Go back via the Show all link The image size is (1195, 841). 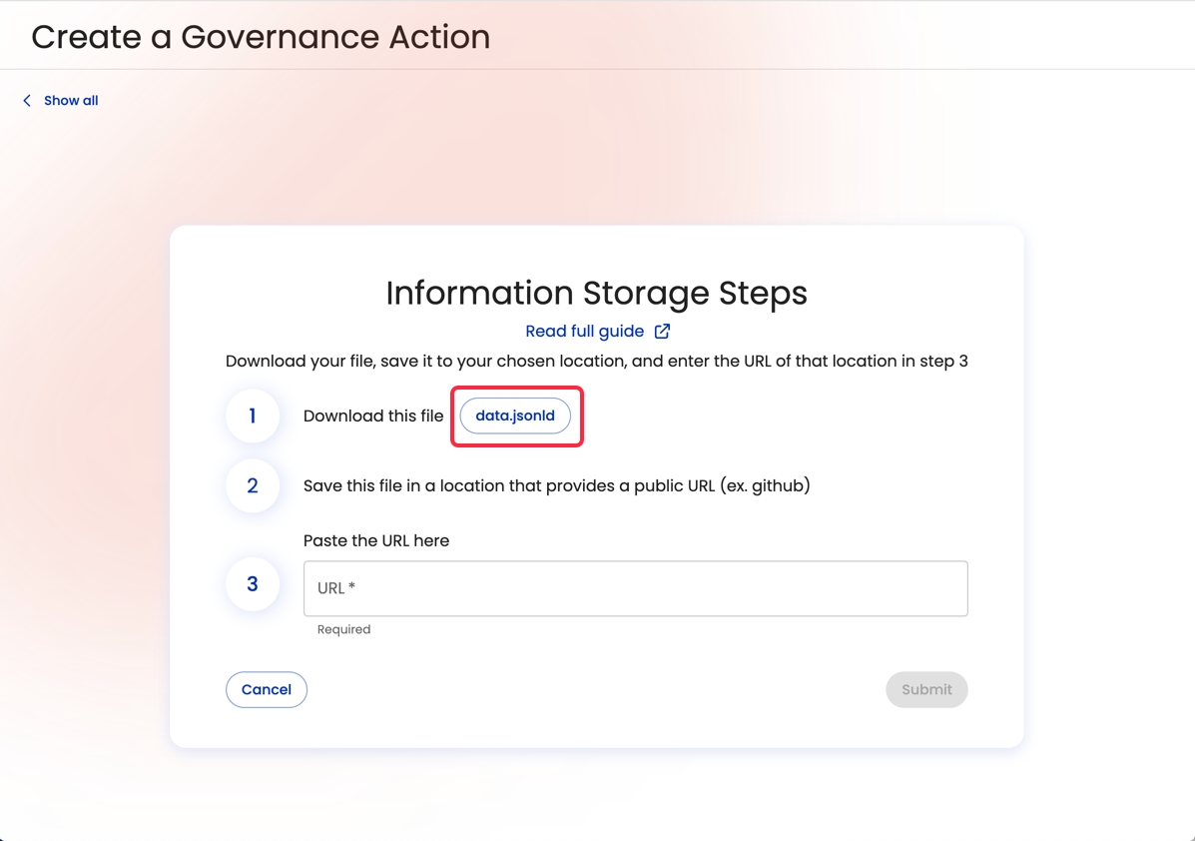71,101
